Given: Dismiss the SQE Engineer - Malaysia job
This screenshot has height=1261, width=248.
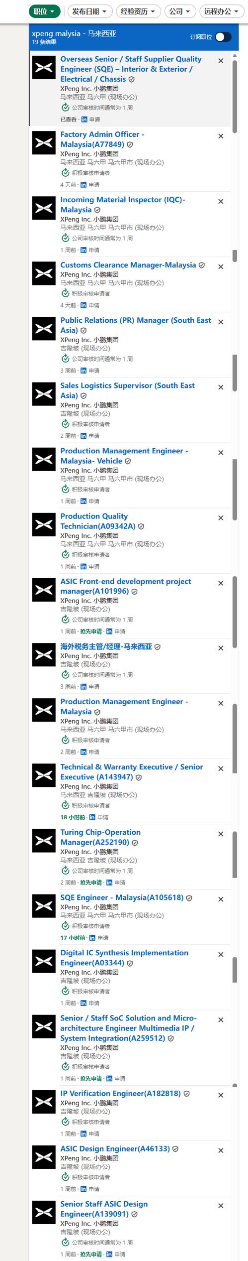Looking at the screenshot, I should pos(221,899).
